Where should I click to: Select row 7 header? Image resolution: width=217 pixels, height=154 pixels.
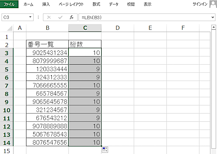click(x=7, y=85)
